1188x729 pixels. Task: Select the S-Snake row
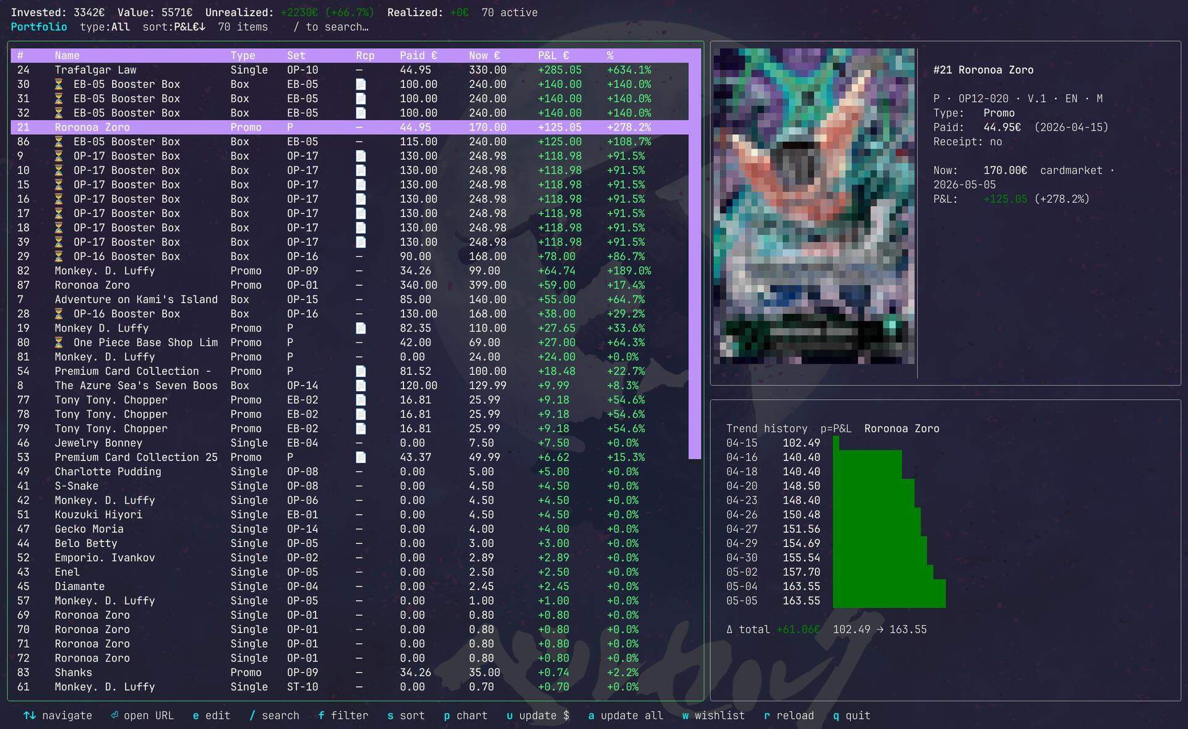pos(350,486)
